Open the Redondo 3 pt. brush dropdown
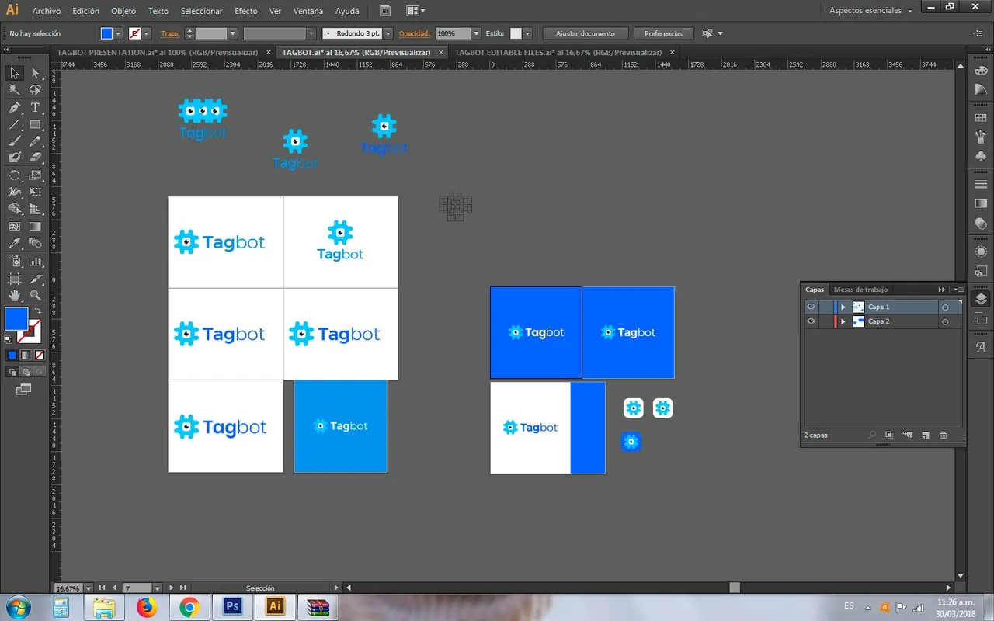This screenshot has height=621, width=994. click(x=387, y=33)
